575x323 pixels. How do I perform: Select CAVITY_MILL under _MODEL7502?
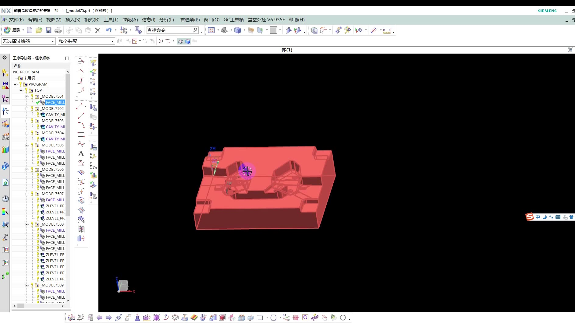[55, 115]
